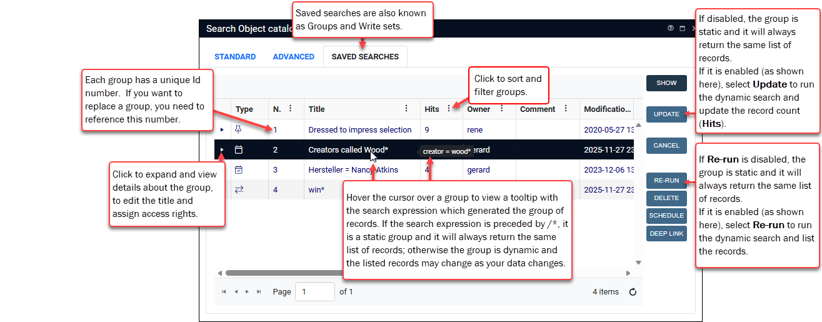
Task: Click the page number input field
Action: coord(314,291)
